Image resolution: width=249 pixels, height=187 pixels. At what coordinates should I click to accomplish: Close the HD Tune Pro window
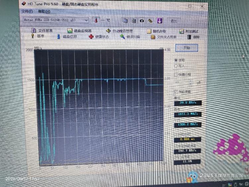point(202,6)
